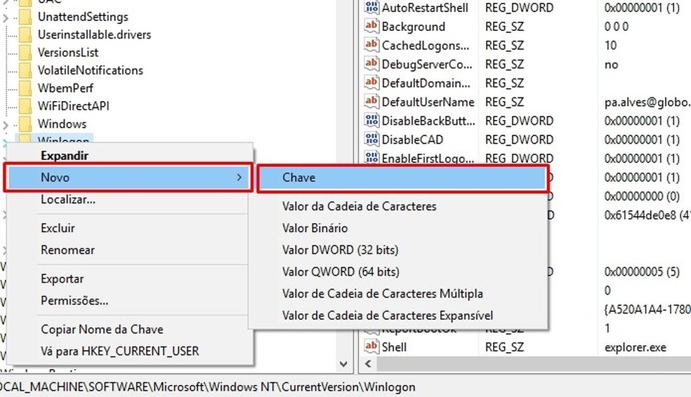Choose Valor de Cadeia de Caracteres Expansível
Screen dimensions: 691x397
click(388, 316)
